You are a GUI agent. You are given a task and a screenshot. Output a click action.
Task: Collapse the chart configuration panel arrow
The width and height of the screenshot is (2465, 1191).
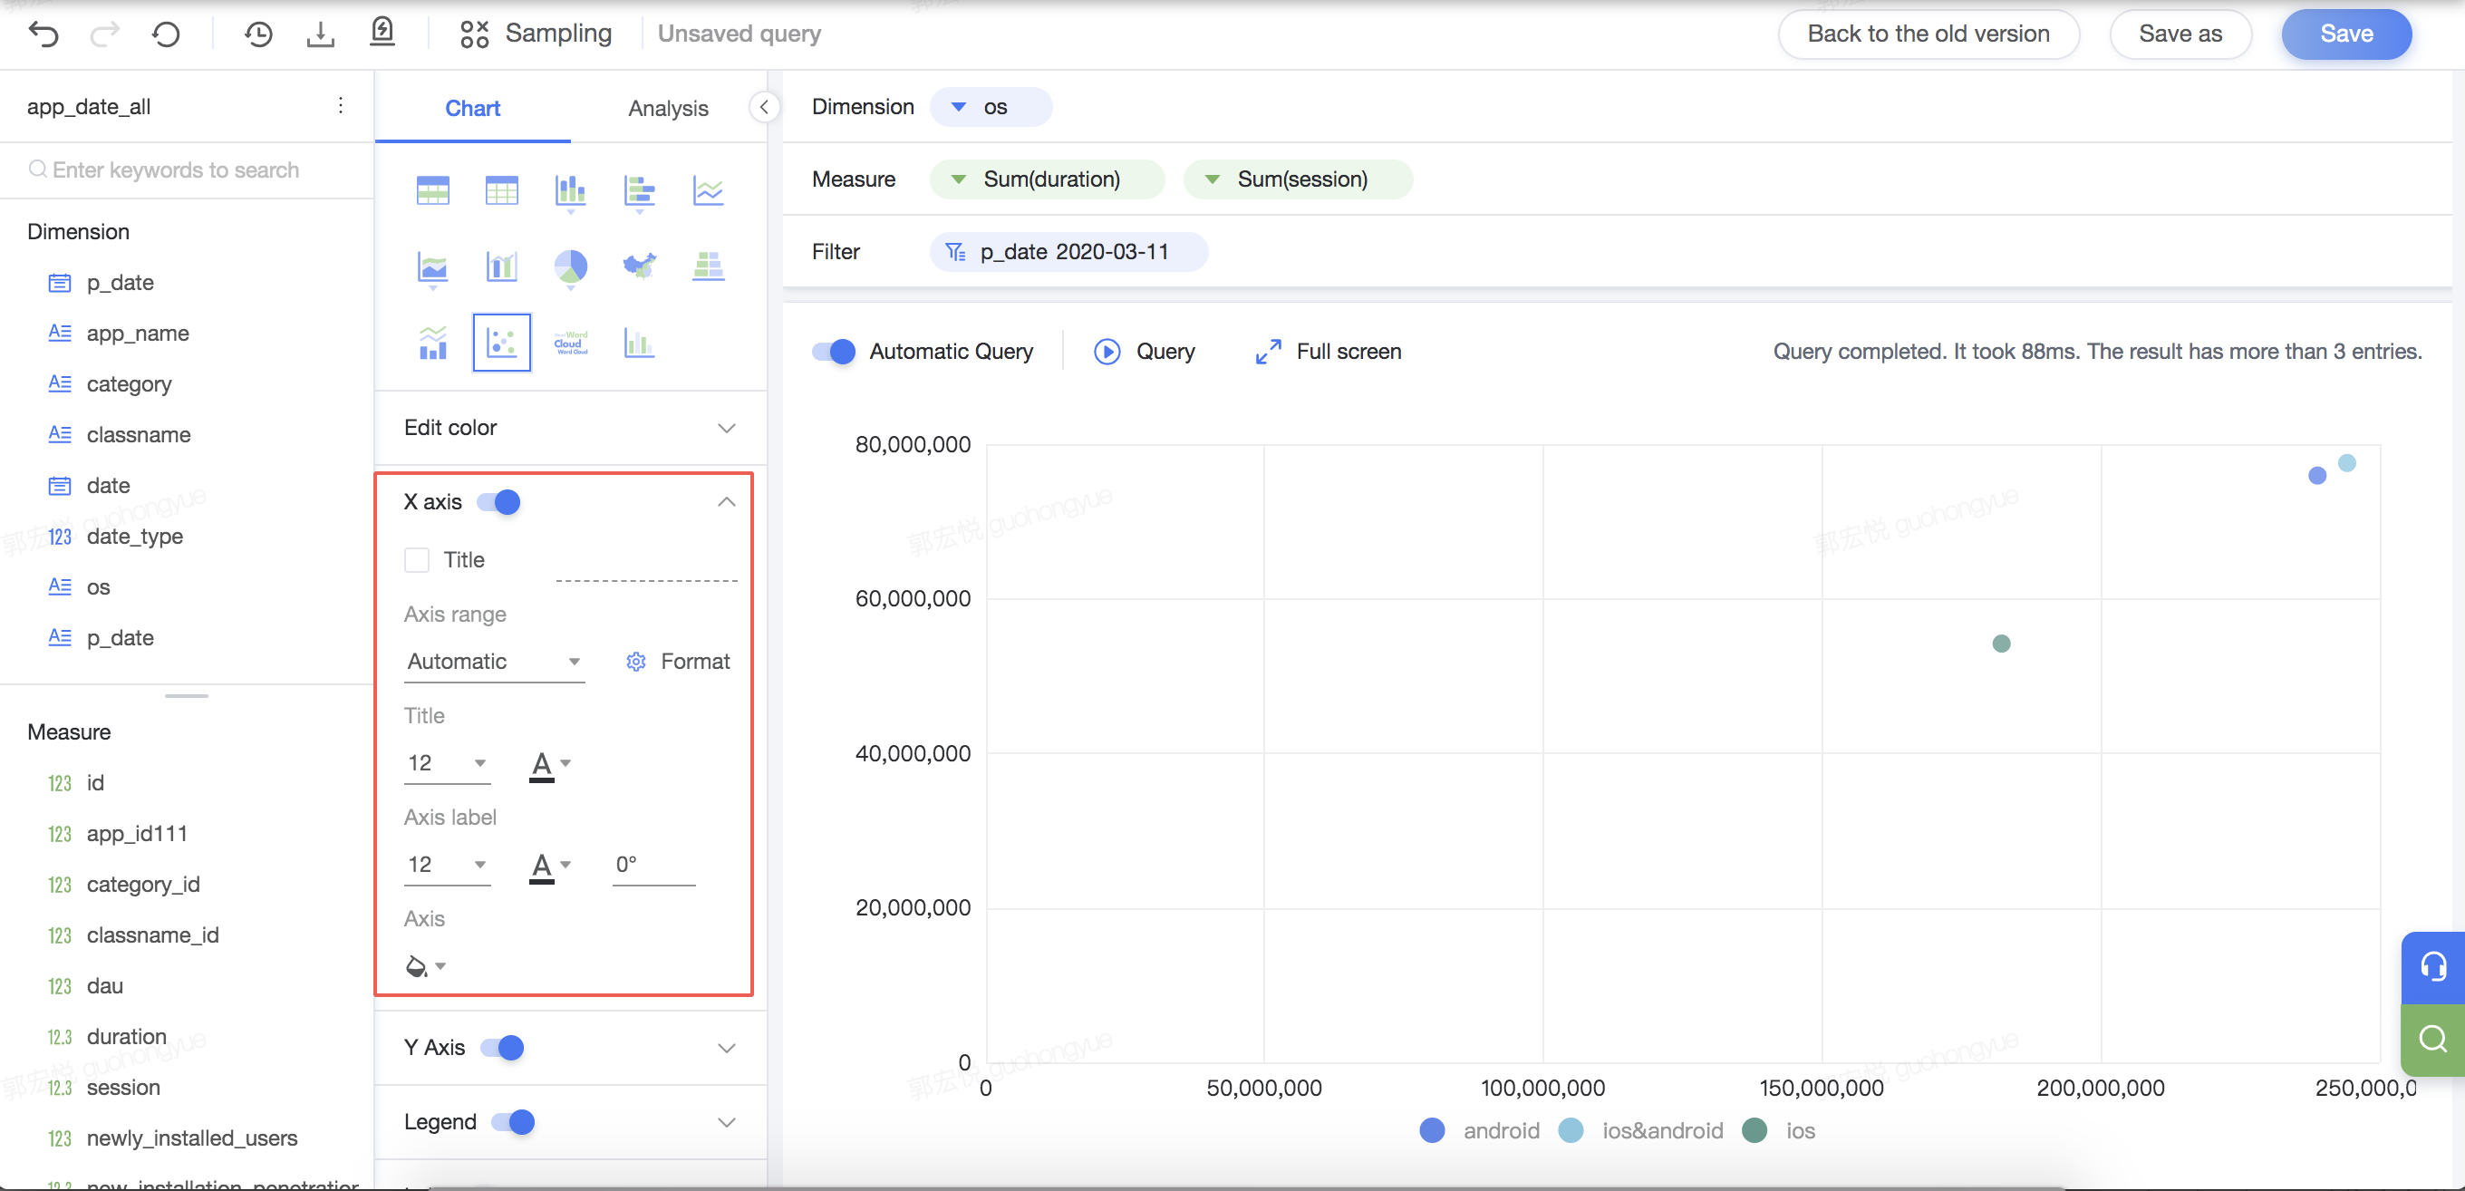tap(764, 107)
